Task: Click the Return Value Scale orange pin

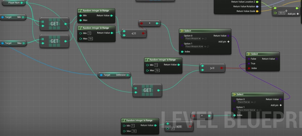Action: 257,11
